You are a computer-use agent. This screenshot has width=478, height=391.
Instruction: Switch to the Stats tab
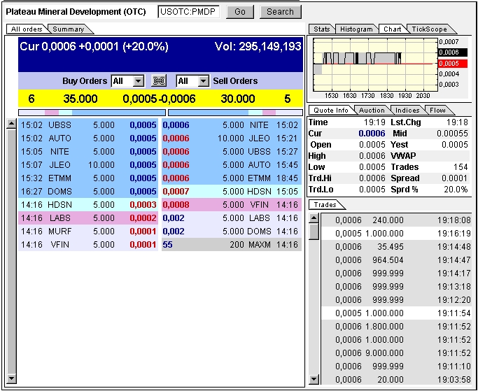click(322, 29)
